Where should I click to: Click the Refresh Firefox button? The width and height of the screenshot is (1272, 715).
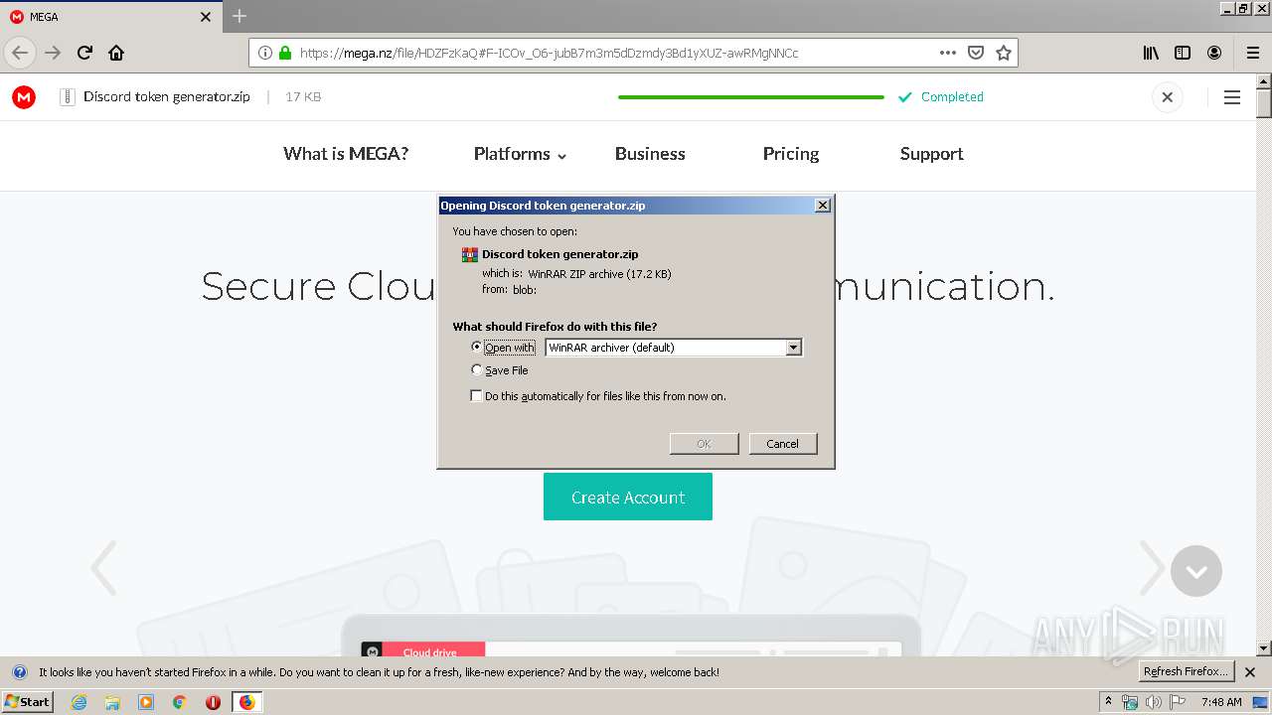click(x=1187, y=672)
